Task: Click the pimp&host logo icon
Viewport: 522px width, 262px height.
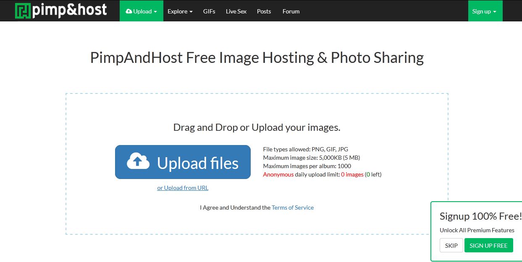Action: click(22, 11)
